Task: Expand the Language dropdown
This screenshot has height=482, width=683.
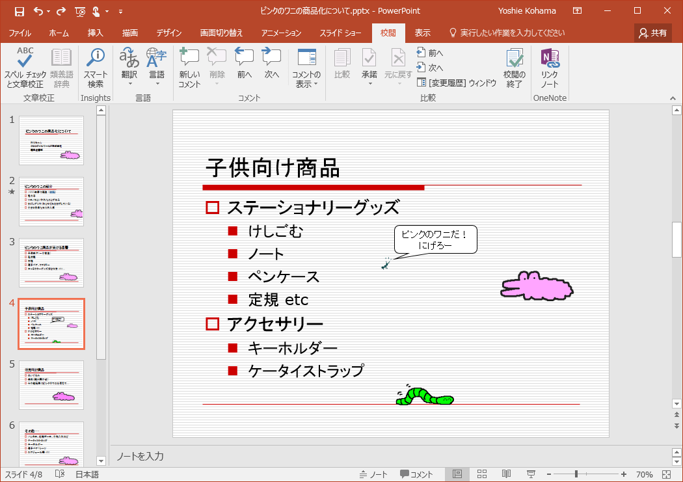Action: (157, 83)
